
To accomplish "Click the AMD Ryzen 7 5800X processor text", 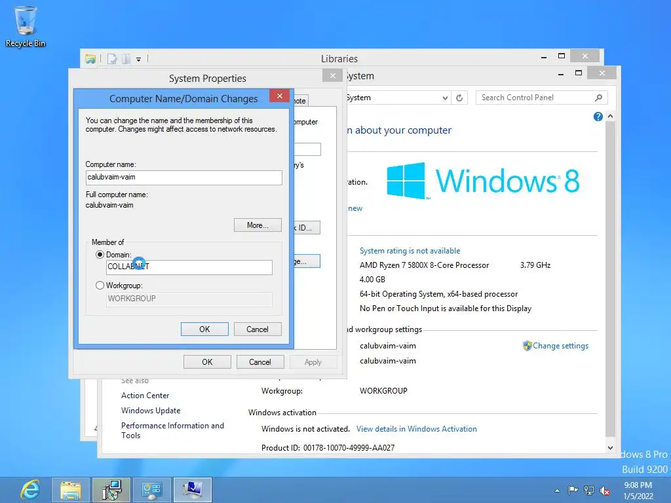I will click(x=424, y=265).
